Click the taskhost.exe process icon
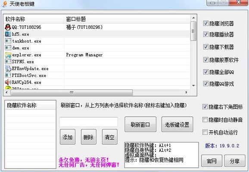This screenshot has height=172, width=249. coord(8,41)
